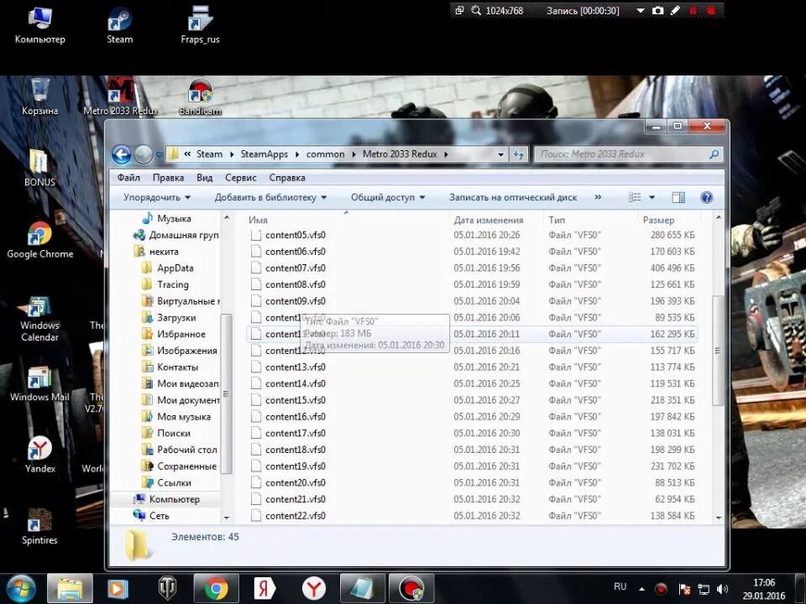Open the Сервис menu

[x=241, y=178]
